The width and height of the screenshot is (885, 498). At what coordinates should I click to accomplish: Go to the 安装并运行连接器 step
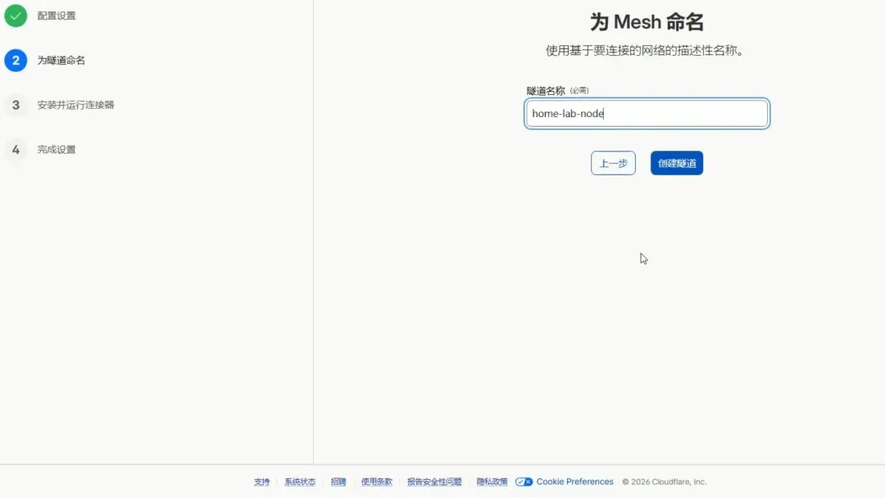click(75, 105)
